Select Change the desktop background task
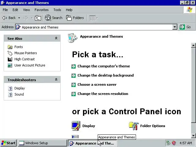Screen dimensions: 196x147 click(106, 75)
